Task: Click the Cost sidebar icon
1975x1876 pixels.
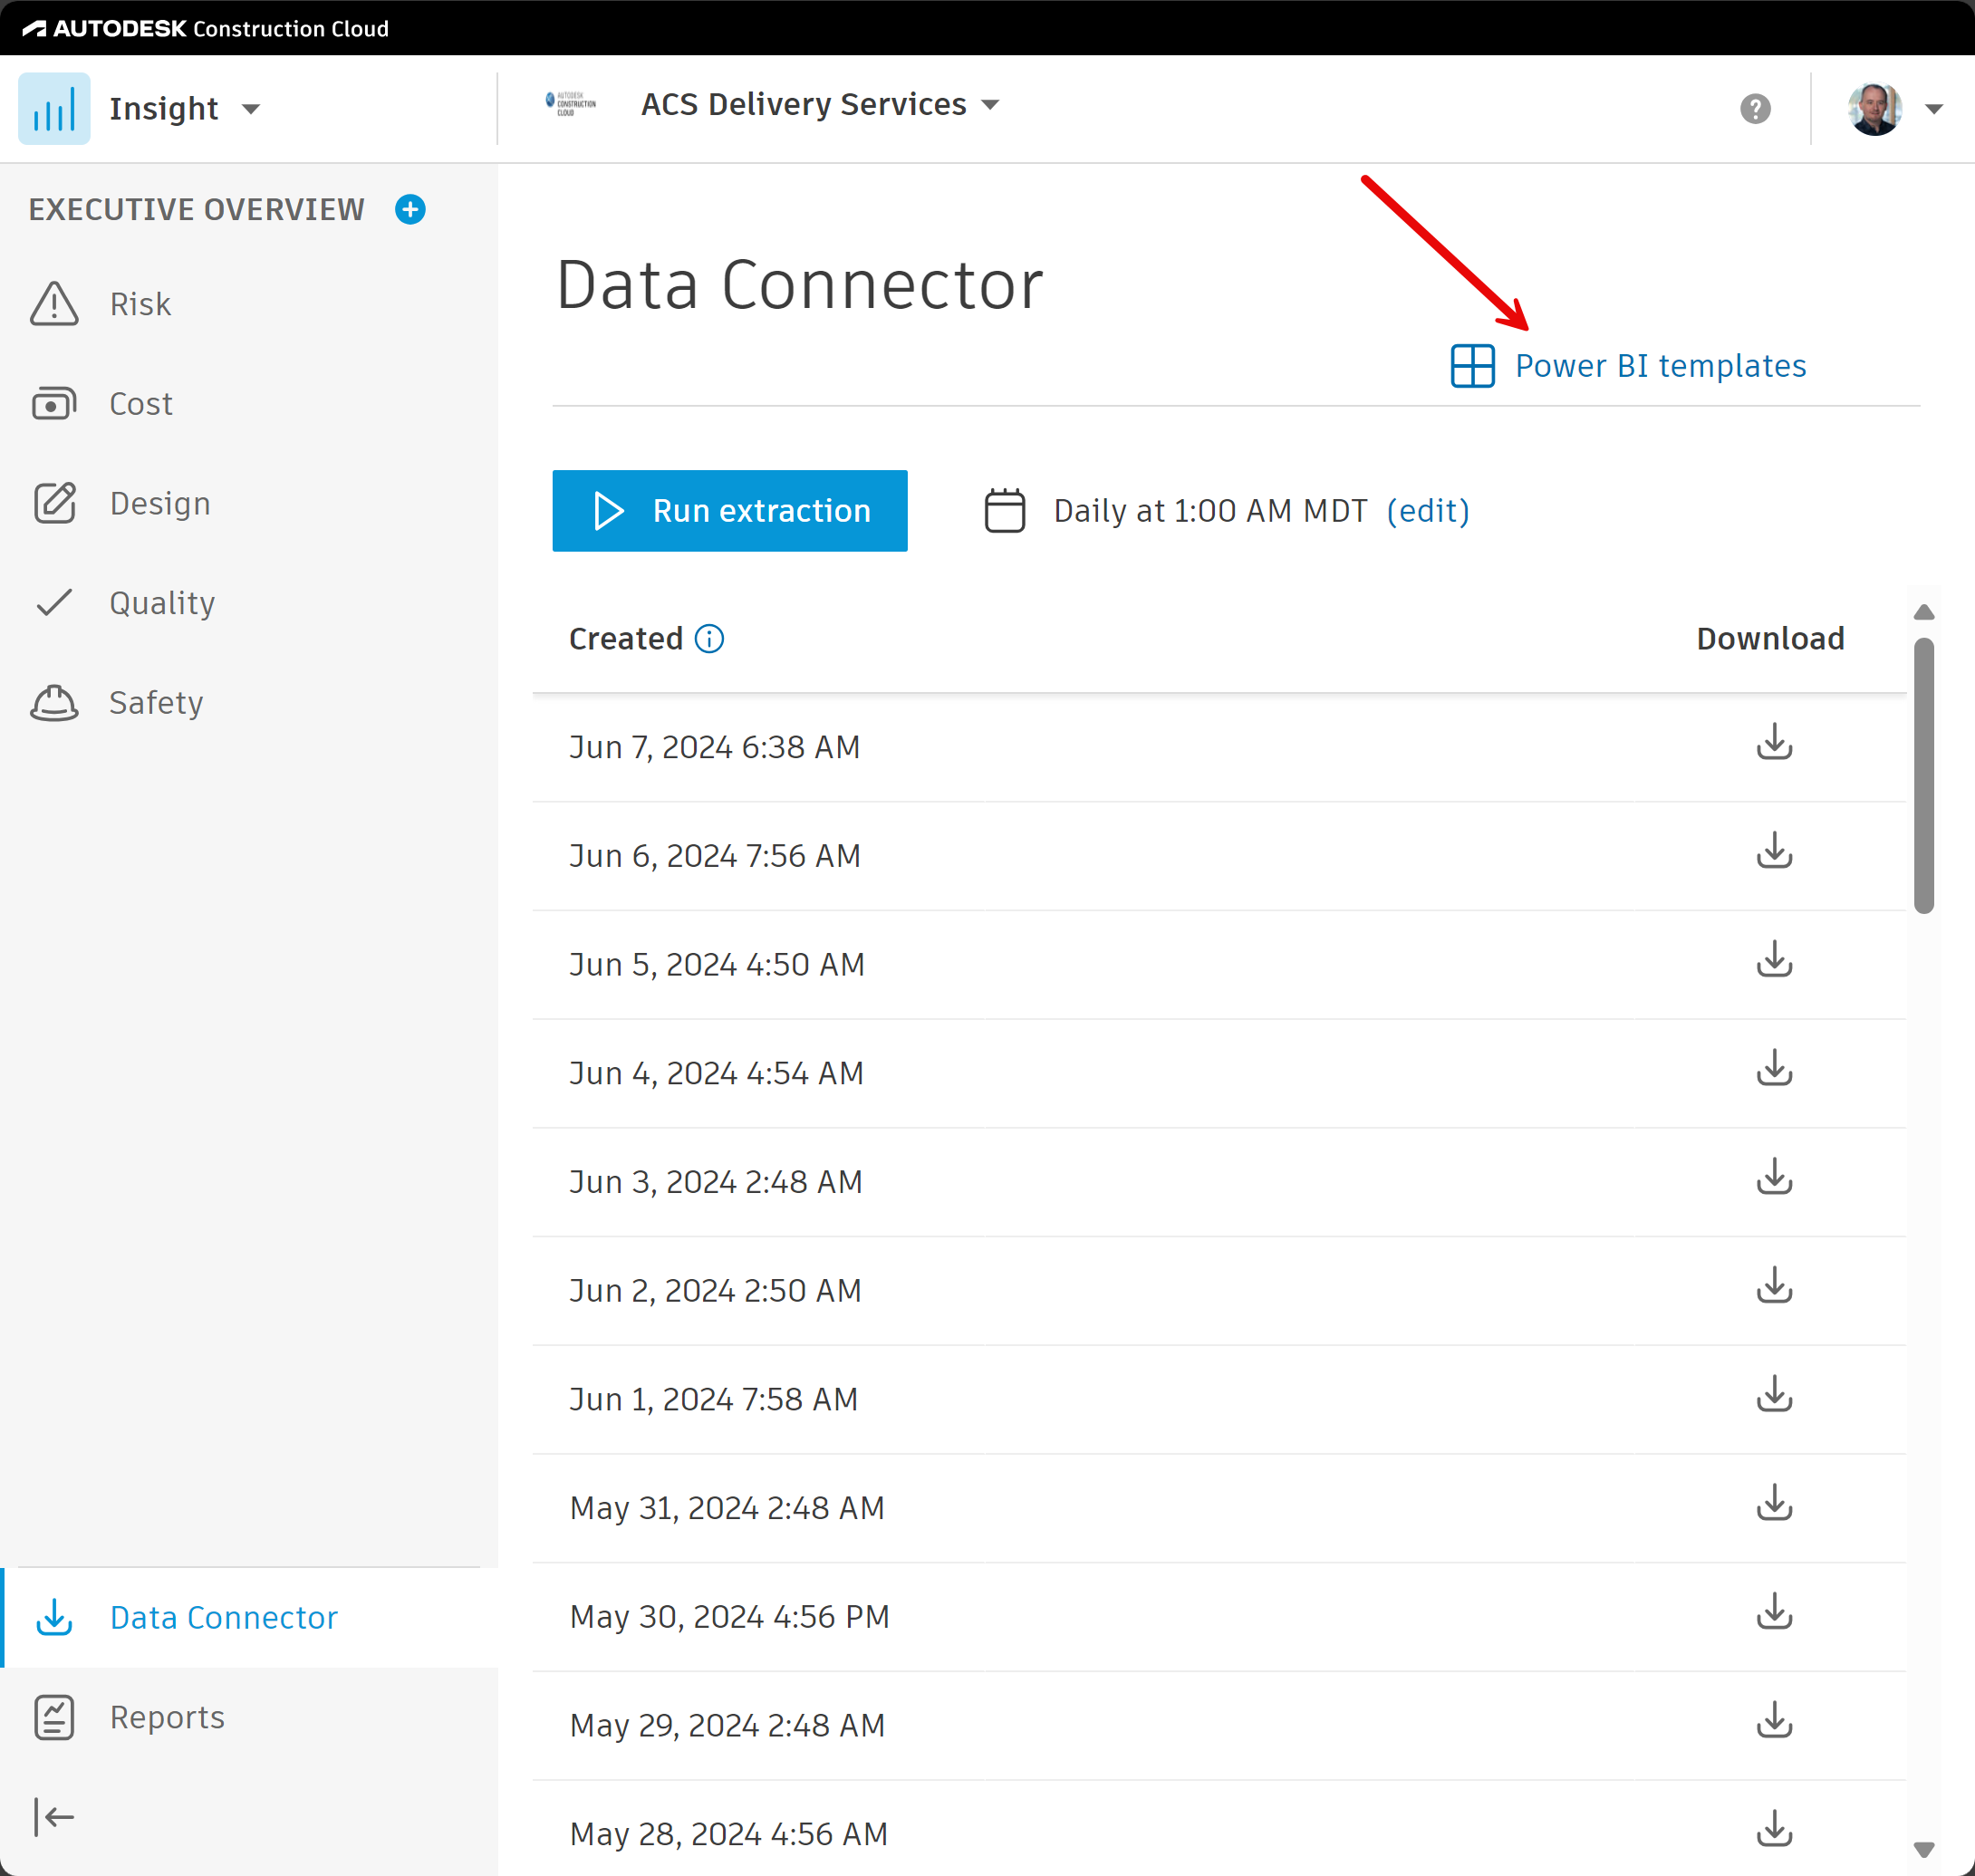Action: (54, 404)
